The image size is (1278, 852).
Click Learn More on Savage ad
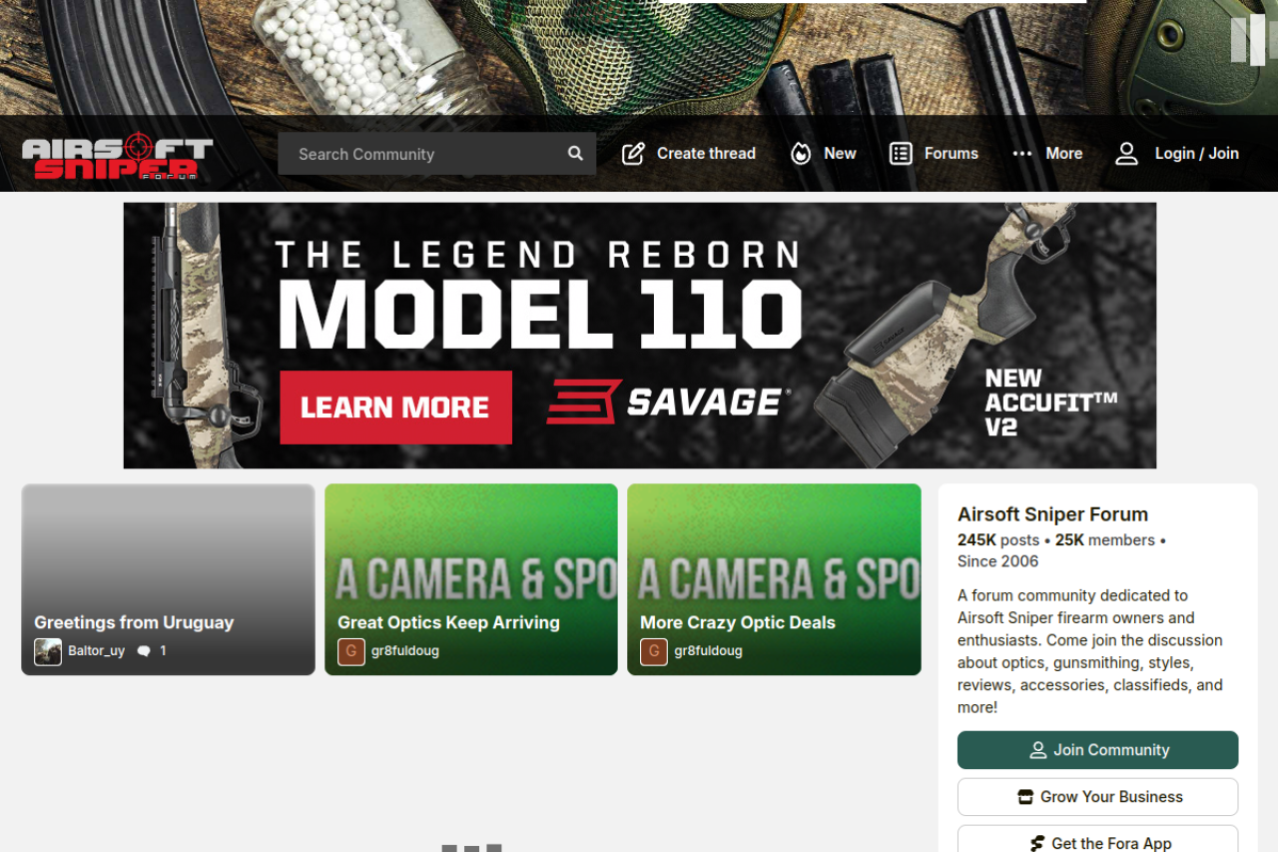(395, 408)
